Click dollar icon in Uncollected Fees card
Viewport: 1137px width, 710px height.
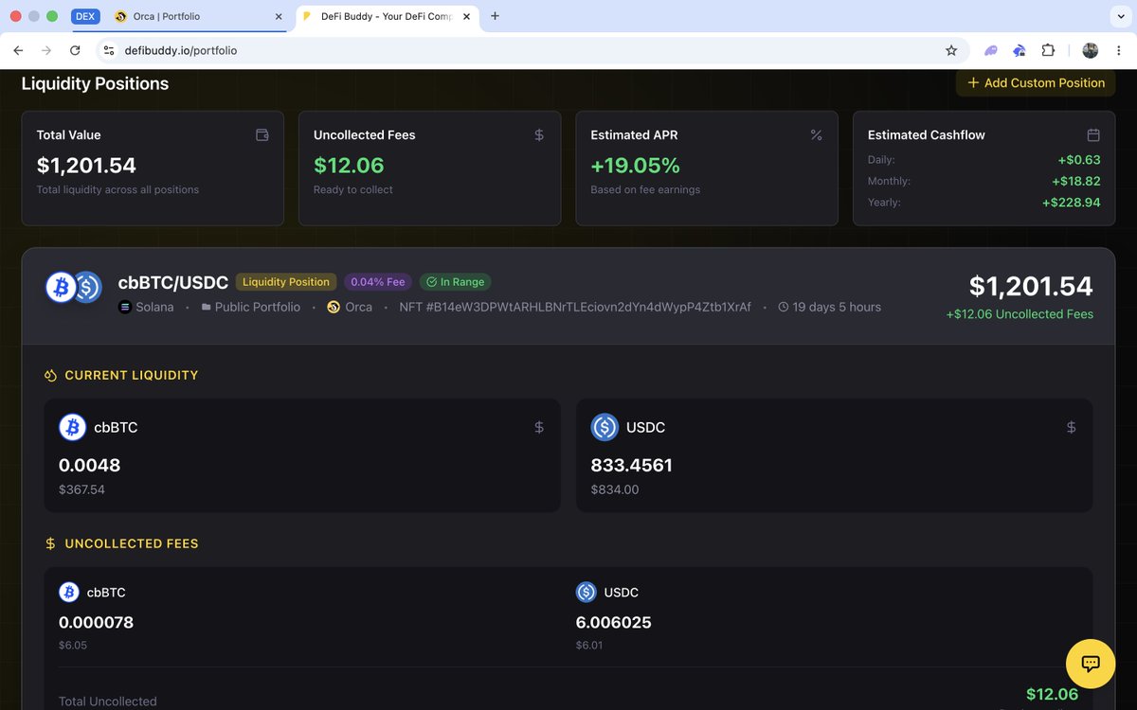click(539, 135)
